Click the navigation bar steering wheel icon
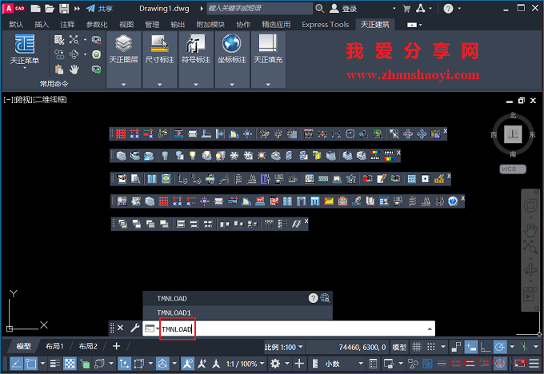The image size is (544, 374). coord(530,206)
